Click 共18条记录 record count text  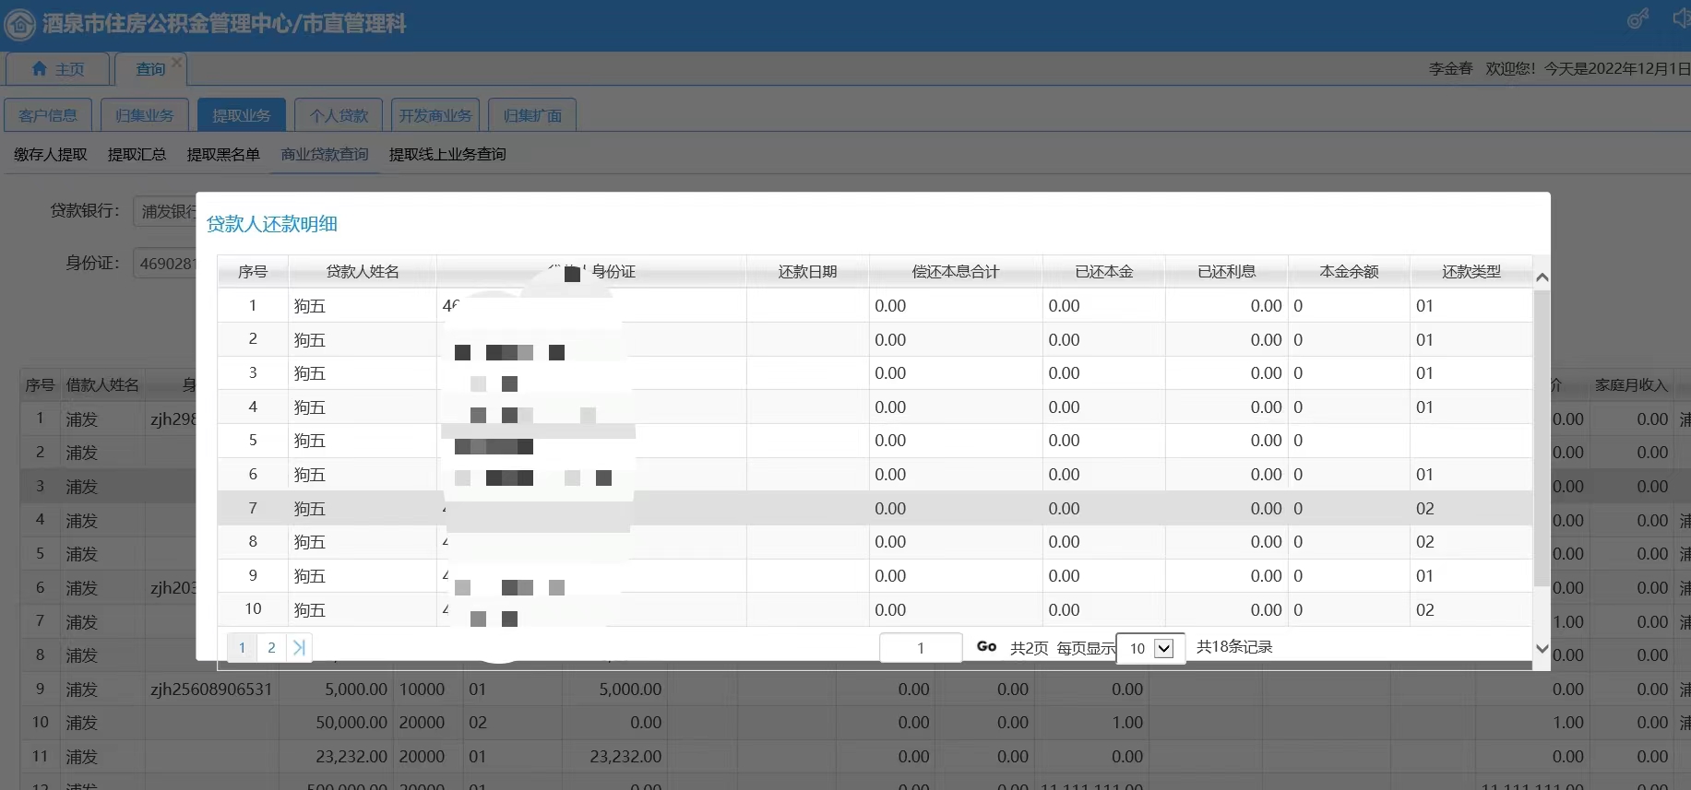pos(1234,647)
